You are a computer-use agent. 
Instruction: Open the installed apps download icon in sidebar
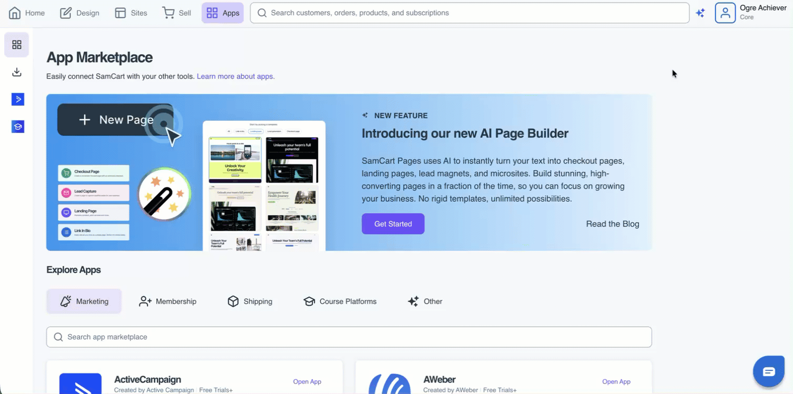[17, 72]
